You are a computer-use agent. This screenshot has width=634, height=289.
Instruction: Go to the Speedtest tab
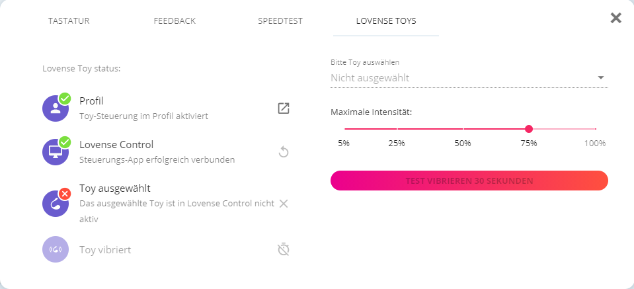click(280, 21)
